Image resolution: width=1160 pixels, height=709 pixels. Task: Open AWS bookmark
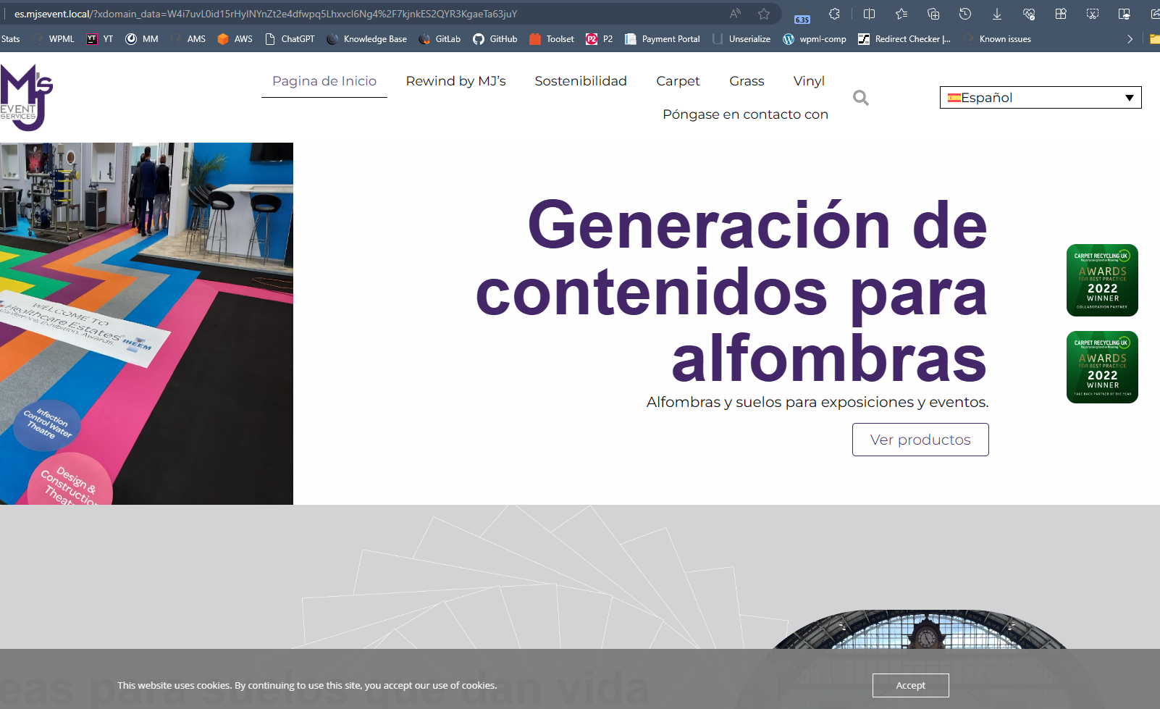(235, 39)
